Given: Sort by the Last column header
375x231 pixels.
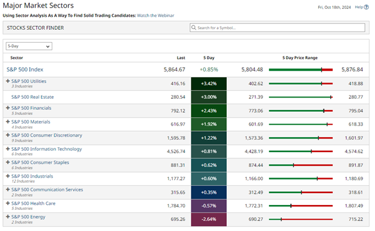Looking at the screenshot, I should pyautogui.click(x=181, y=58).
